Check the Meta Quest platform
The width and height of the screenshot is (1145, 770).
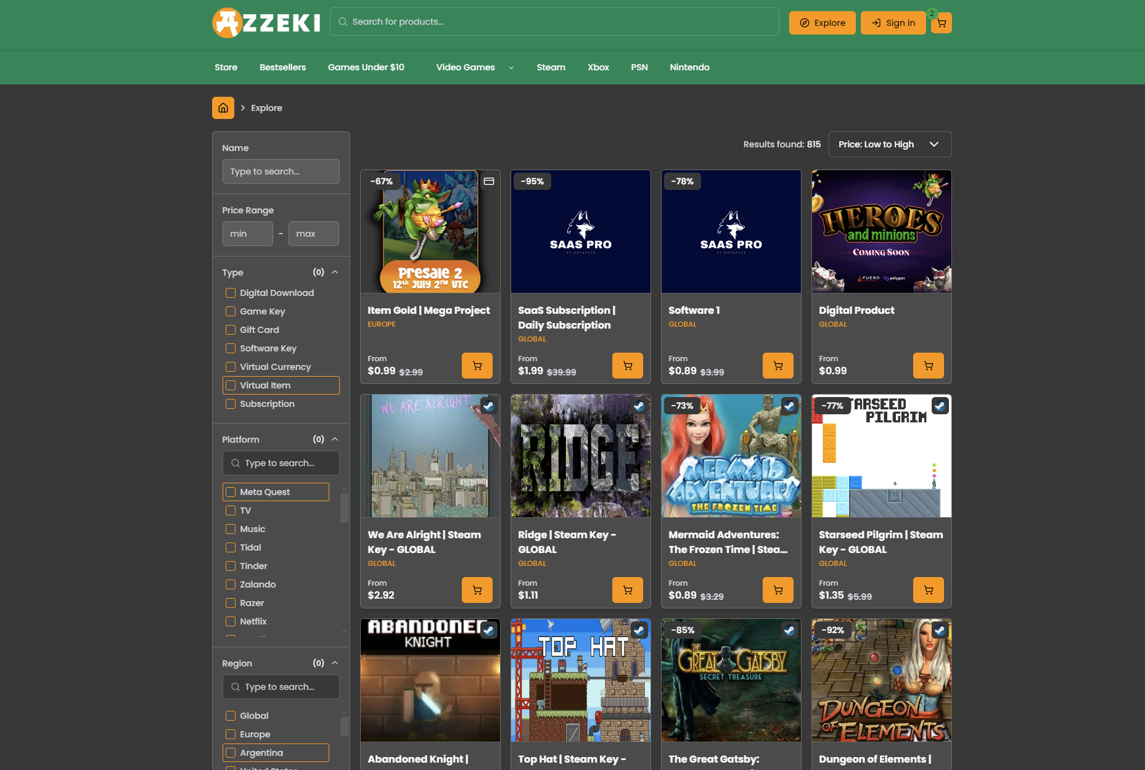(x=231, y=492)
